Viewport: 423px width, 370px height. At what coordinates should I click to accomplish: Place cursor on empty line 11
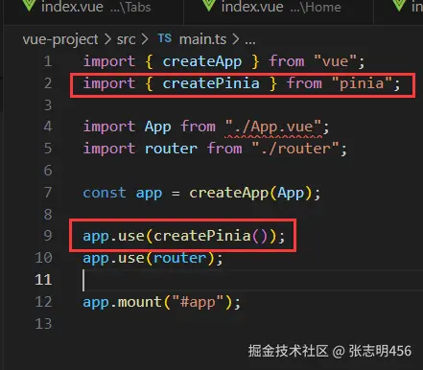(252, 280)
